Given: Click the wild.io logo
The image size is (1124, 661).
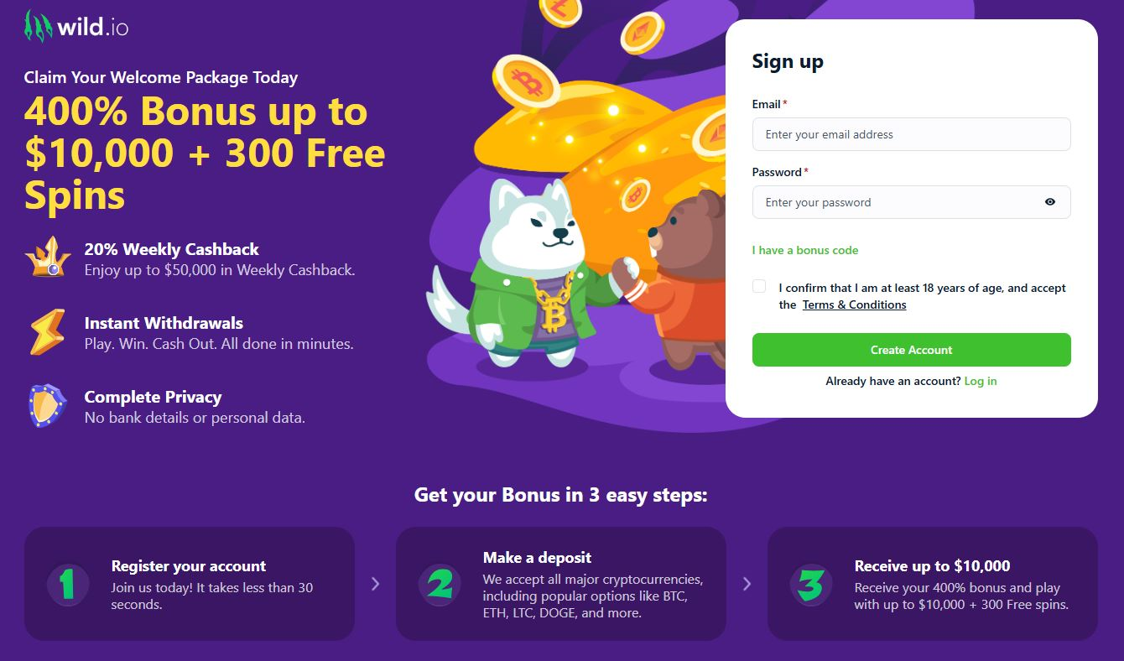Looking at the screenshot, I should [76, 27].
